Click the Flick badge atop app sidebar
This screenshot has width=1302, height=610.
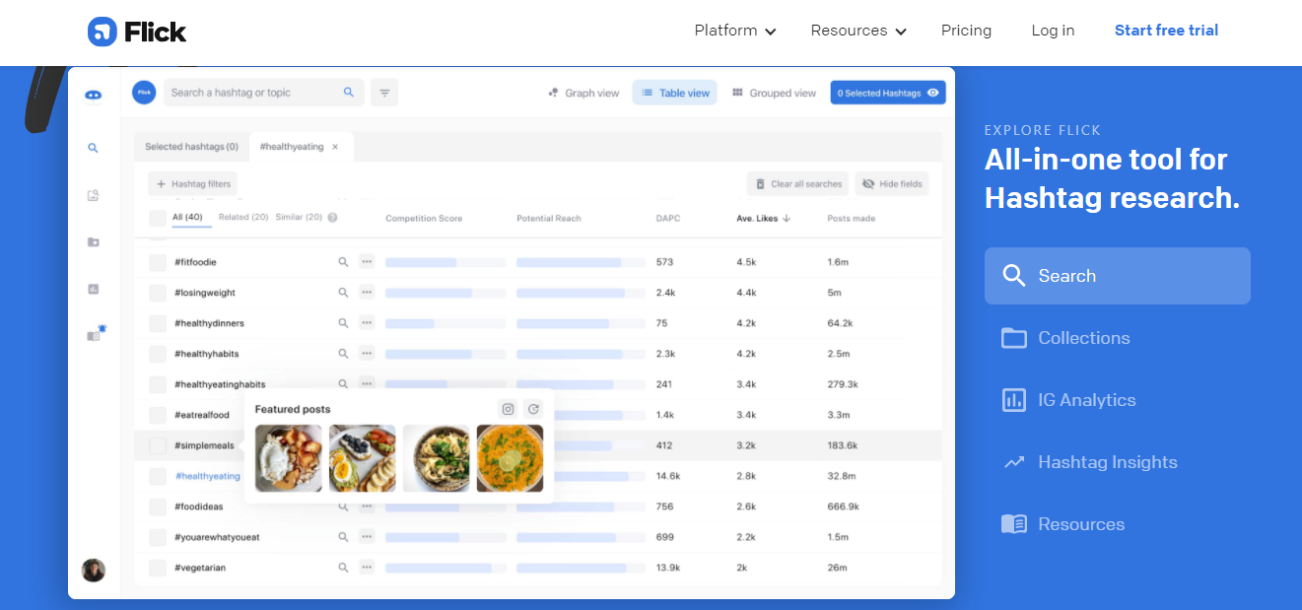[94, 95]
